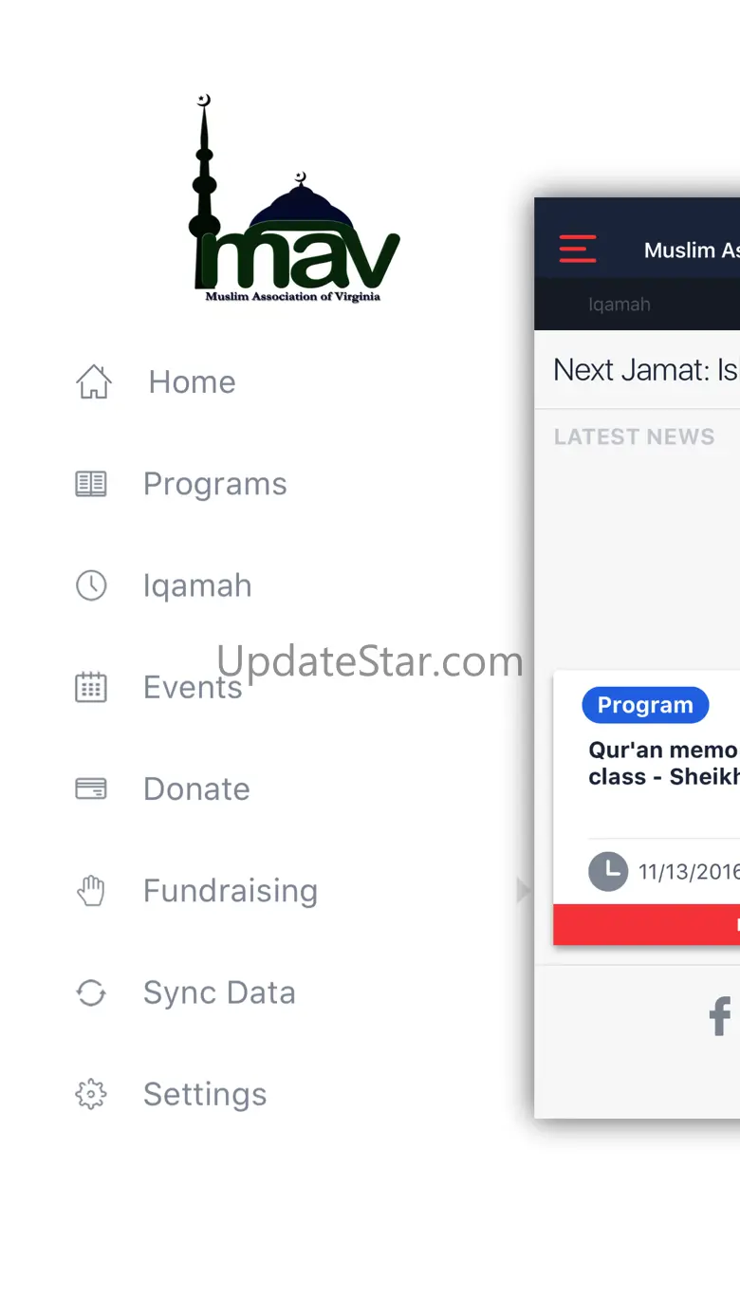Tap the Fundraising raised-hand icon
Screen dimensions: 740x1316
(x=91, y=890)
